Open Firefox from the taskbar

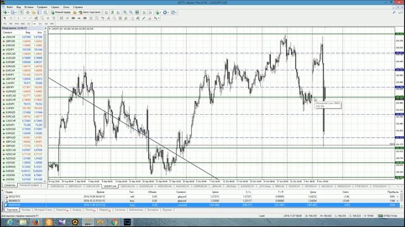click(x=36, y=222)
